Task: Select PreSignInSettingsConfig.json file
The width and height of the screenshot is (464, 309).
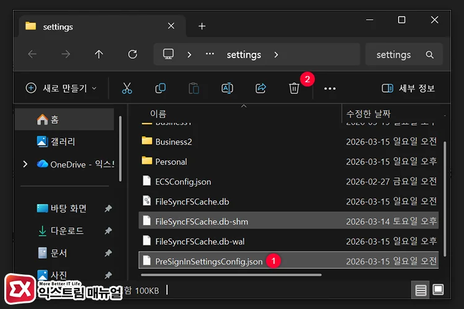Action: click(x=288, y=261)
